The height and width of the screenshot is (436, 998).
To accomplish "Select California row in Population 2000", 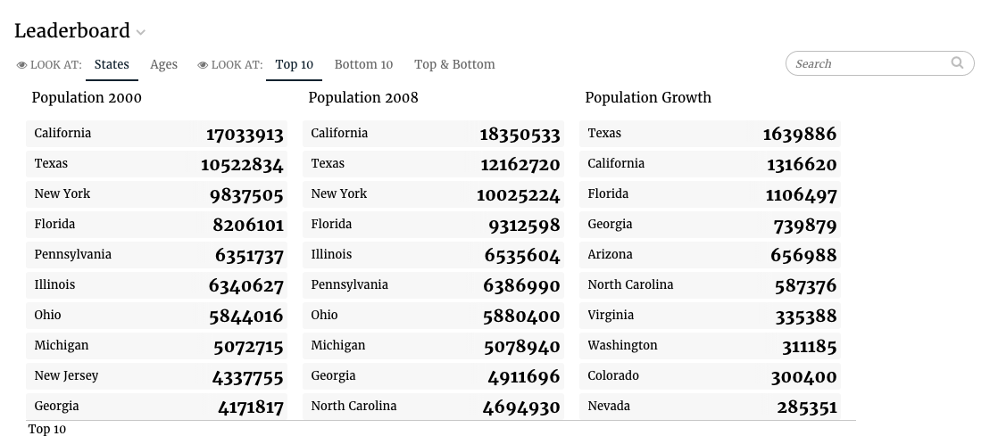I will (156, 134).
